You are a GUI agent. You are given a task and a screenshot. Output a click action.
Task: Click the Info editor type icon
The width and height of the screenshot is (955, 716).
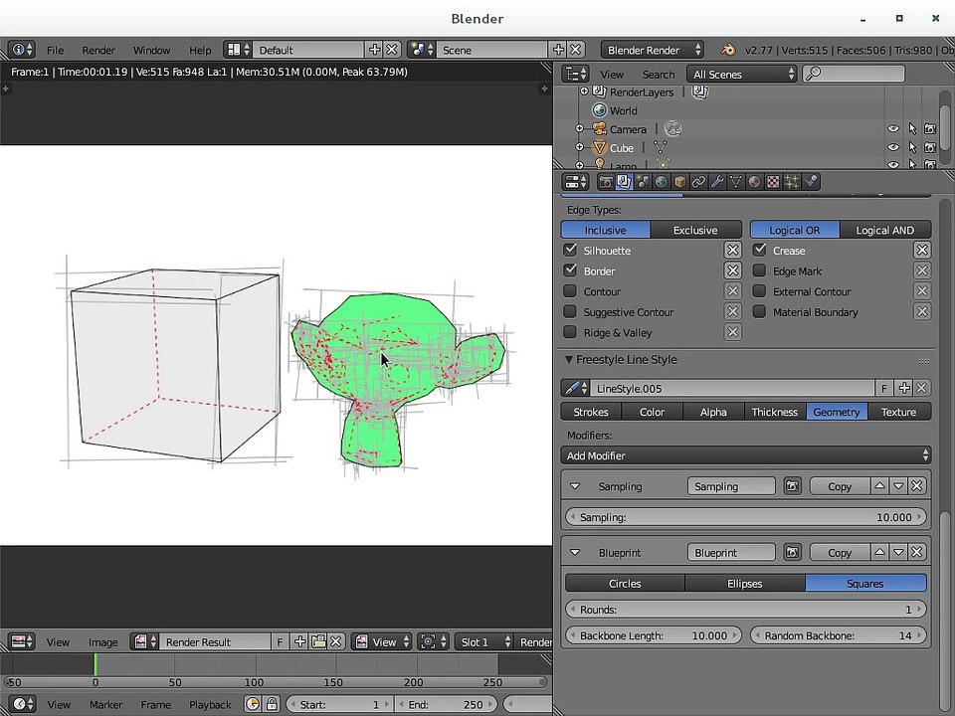(x=21, y=50)
